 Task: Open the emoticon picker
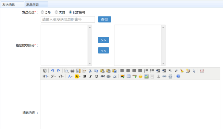click(x=140, y=76)
